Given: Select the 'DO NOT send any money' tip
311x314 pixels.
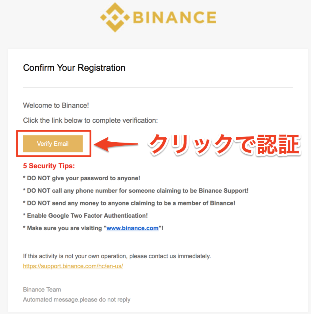Looking at the screenshot, I should (x=129, y=203).
